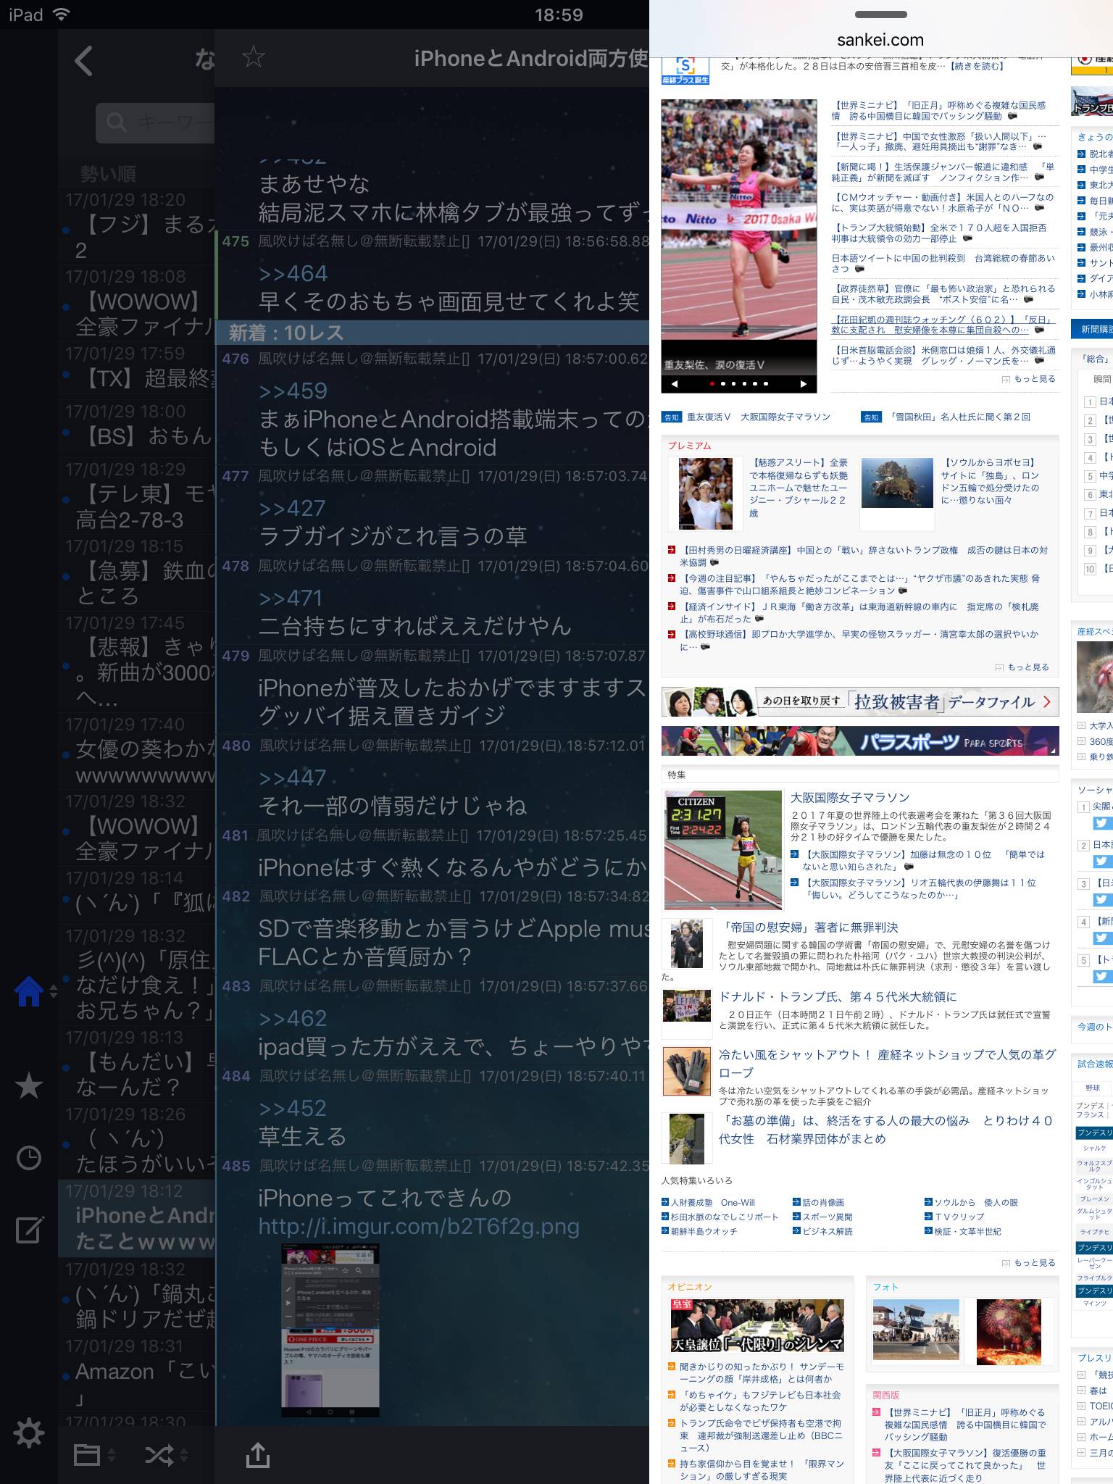The width and height of the screenshot is (1113, 1484).
Task: Open settings with the gear icon
Action: coord(29,1433)
